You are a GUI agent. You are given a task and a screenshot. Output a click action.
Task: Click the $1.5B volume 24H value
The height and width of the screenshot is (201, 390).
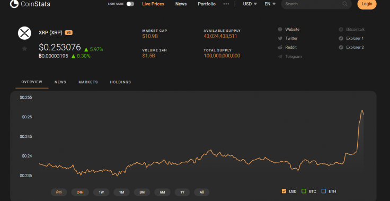pyautogui.click(x=149, y=56)
